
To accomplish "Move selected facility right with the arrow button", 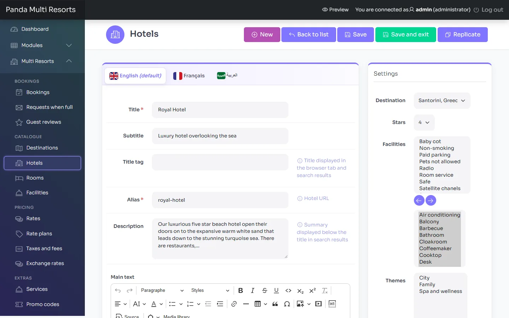I will (431, 200).
